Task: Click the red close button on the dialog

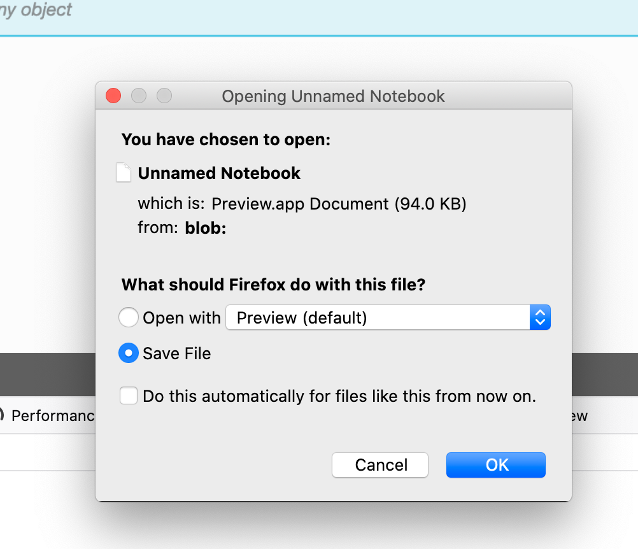Action: tap(113, 96)
